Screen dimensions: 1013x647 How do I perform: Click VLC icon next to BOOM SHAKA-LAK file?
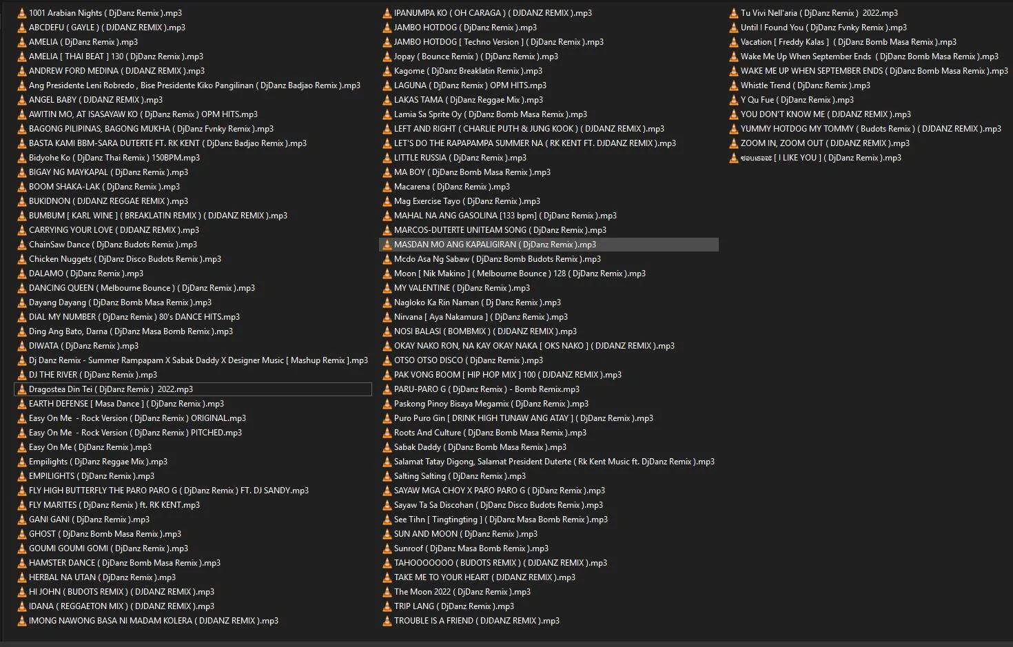pyautogui.click(x=22, y=187)
